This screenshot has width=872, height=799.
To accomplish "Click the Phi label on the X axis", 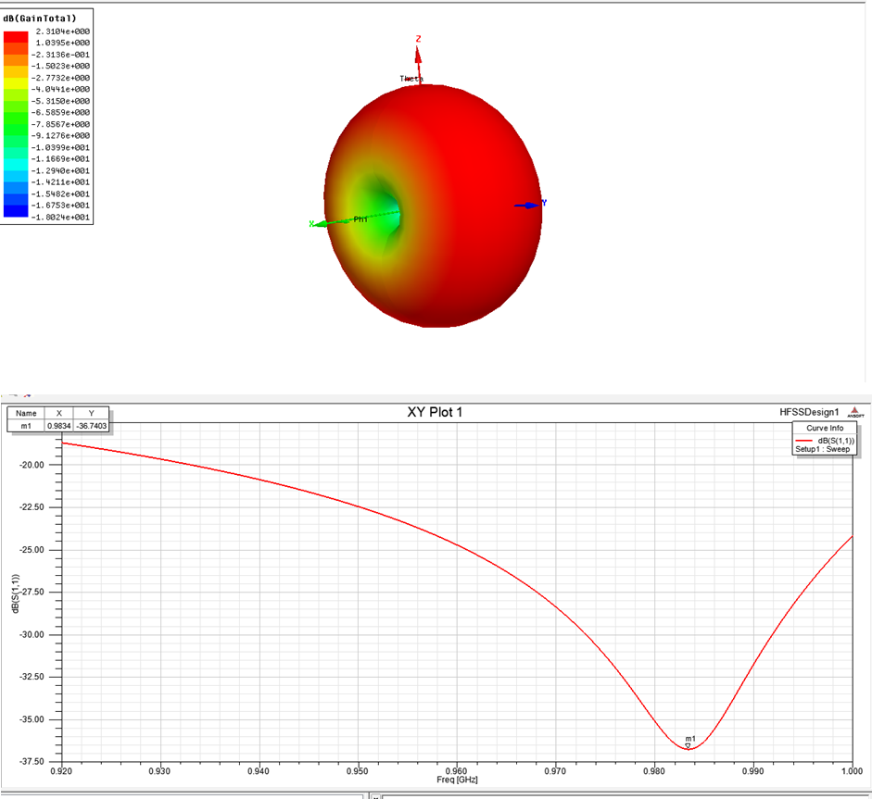I will [x=360, y=219].
